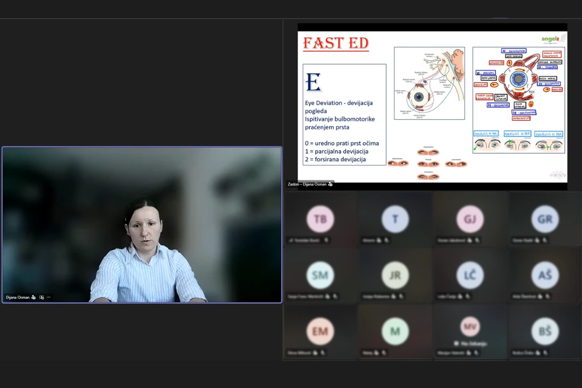Click the 'Zaslon – Dijana Osman' label
The width and height of the screenshot is (582, 388).
coord(307,184)
